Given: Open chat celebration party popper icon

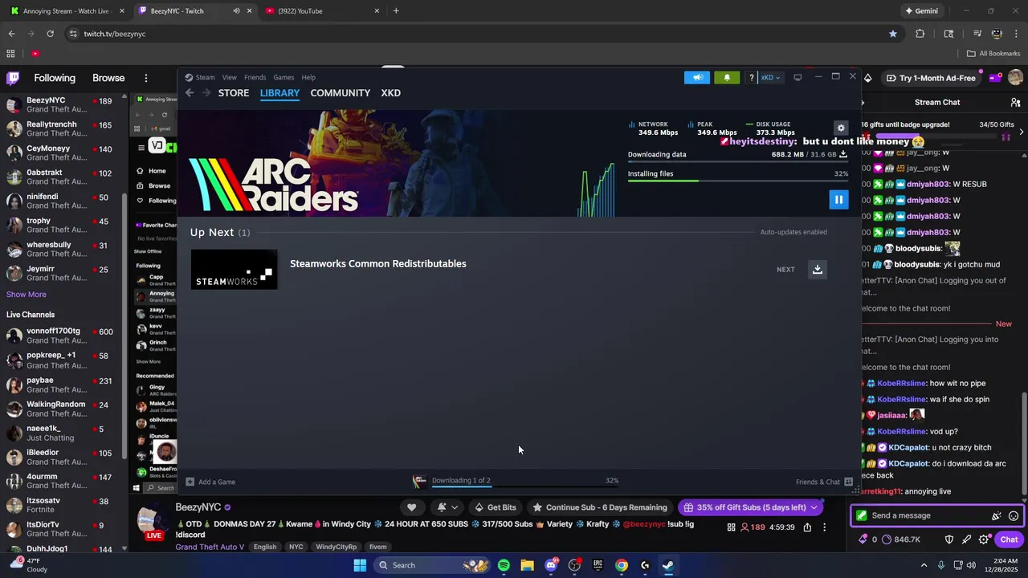Looking at the screenshot, I should (x=997, y=515).
